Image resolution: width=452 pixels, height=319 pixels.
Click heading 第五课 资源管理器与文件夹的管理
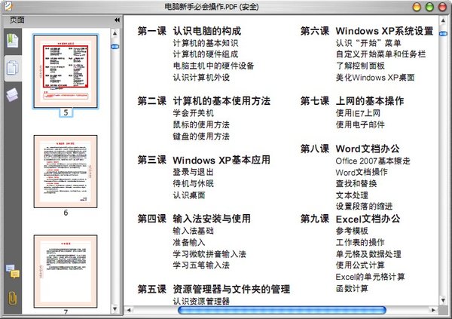tap(214, 289)
